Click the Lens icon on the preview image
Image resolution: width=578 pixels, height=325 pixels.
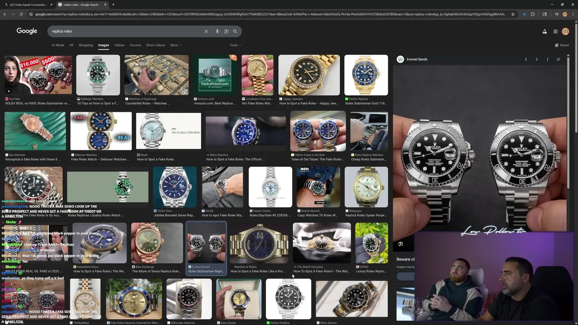(401, 244)
